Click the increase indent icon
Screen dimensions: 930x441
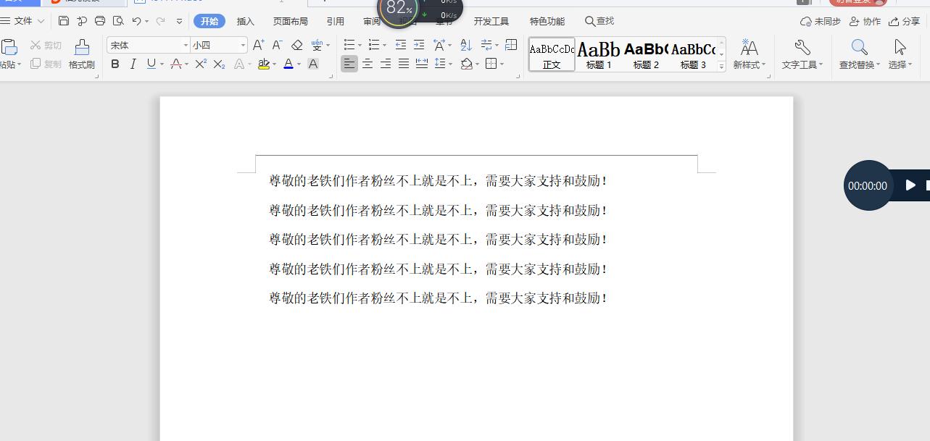coord(418,45)
